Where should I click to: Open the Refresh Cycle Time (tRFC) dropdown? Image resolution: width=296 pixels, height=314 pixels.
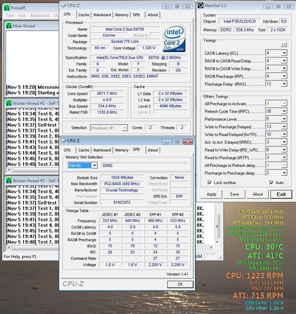point(284,111)
